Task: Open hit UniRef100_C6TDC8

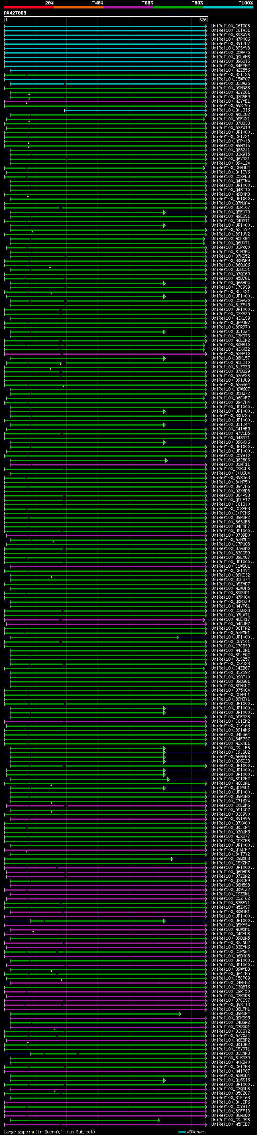Action: click(x=230, y=26)
